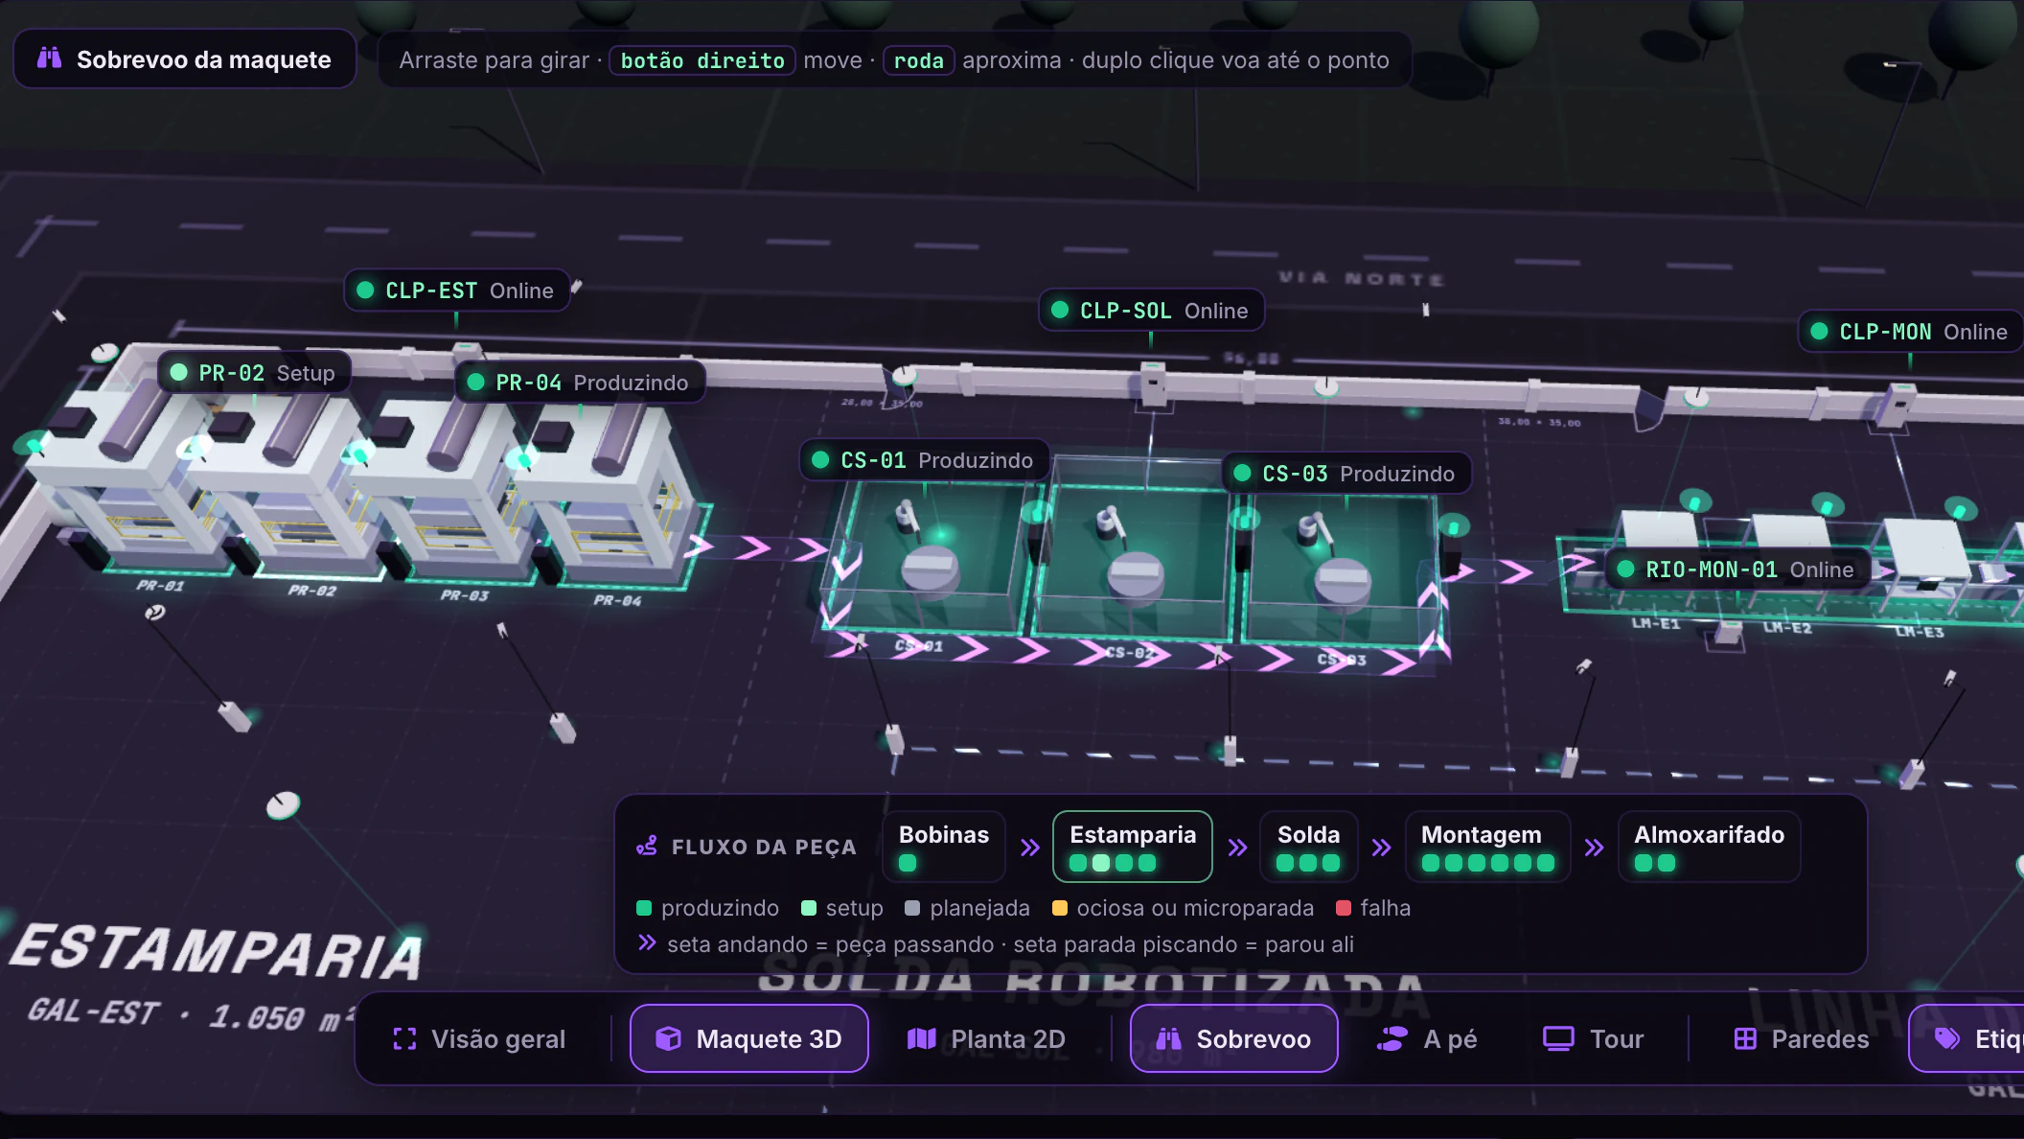Click the route icon beside FLUXO DA PEÇA
This screenshot has width=2024, height=1139.
click(x=647, y=847)
